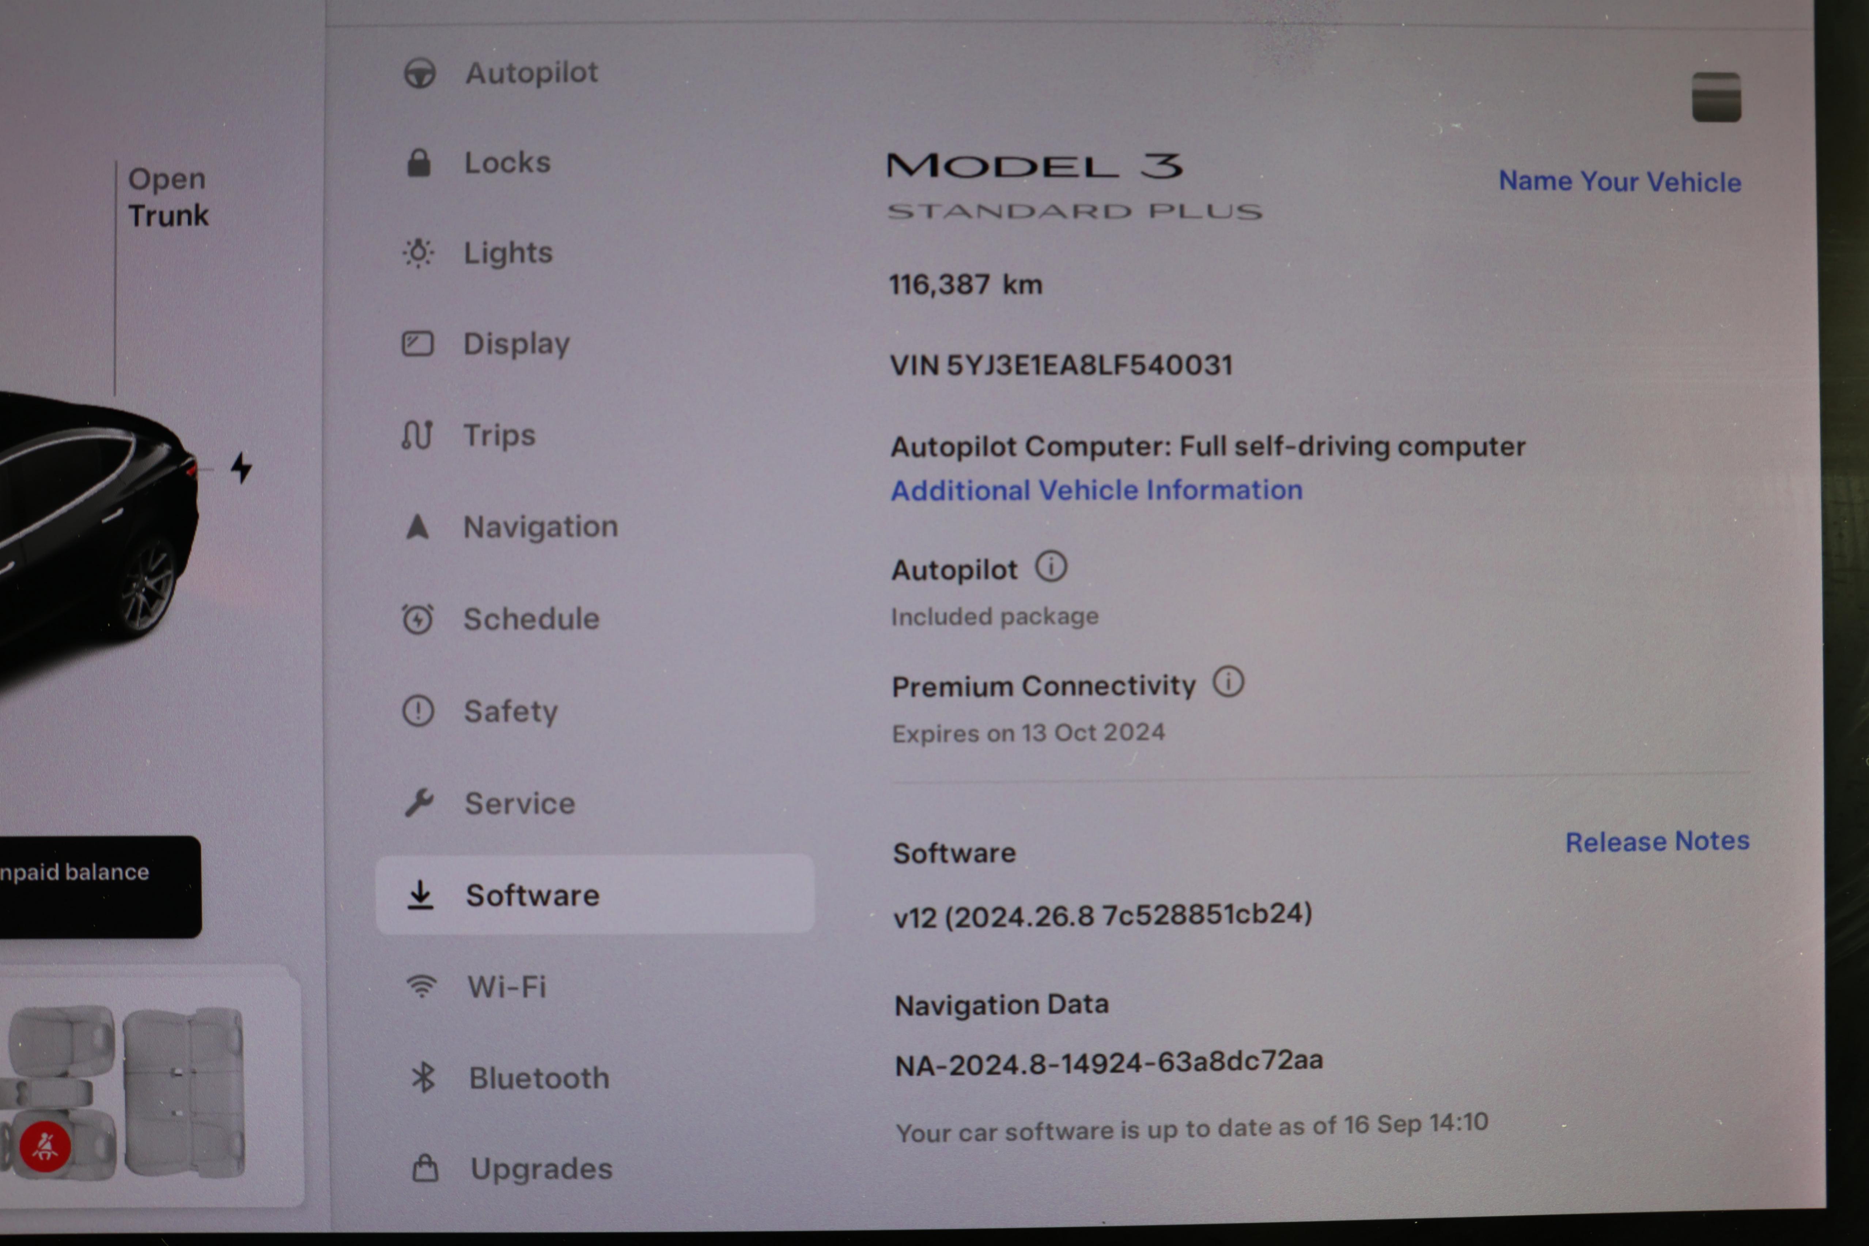Open the Safety settings menu

click(x=510, y=711)
